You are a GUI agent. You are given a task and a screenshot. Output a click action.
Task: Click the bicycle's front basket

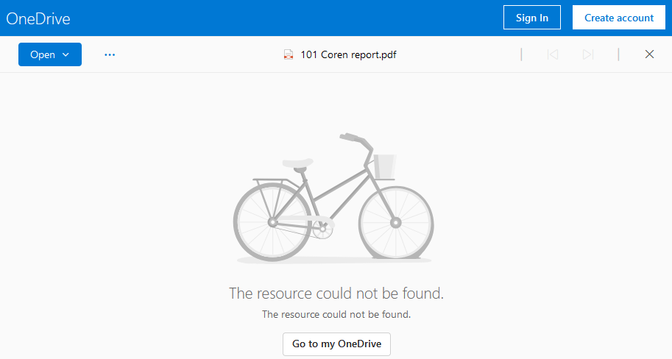(x=384, y=167)
